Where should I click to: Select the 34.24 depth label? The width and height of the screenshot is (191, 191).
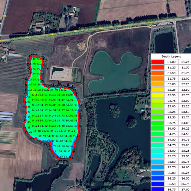pyautogui.click(x=35, y=126)
